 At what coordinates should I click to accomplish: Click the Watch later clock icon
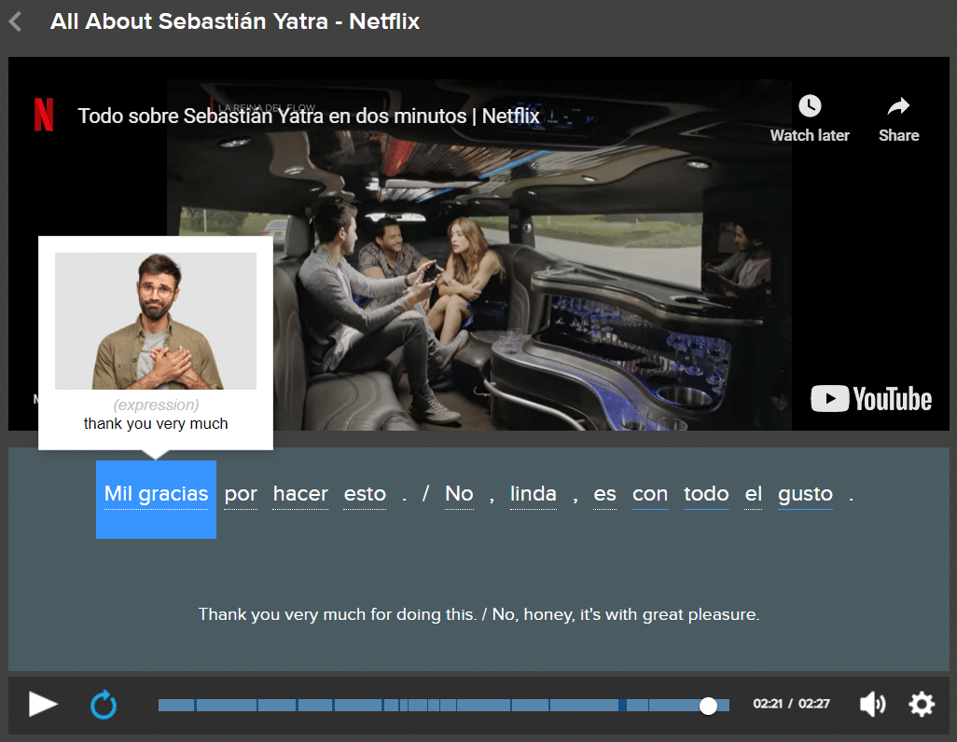pos(809,106)
